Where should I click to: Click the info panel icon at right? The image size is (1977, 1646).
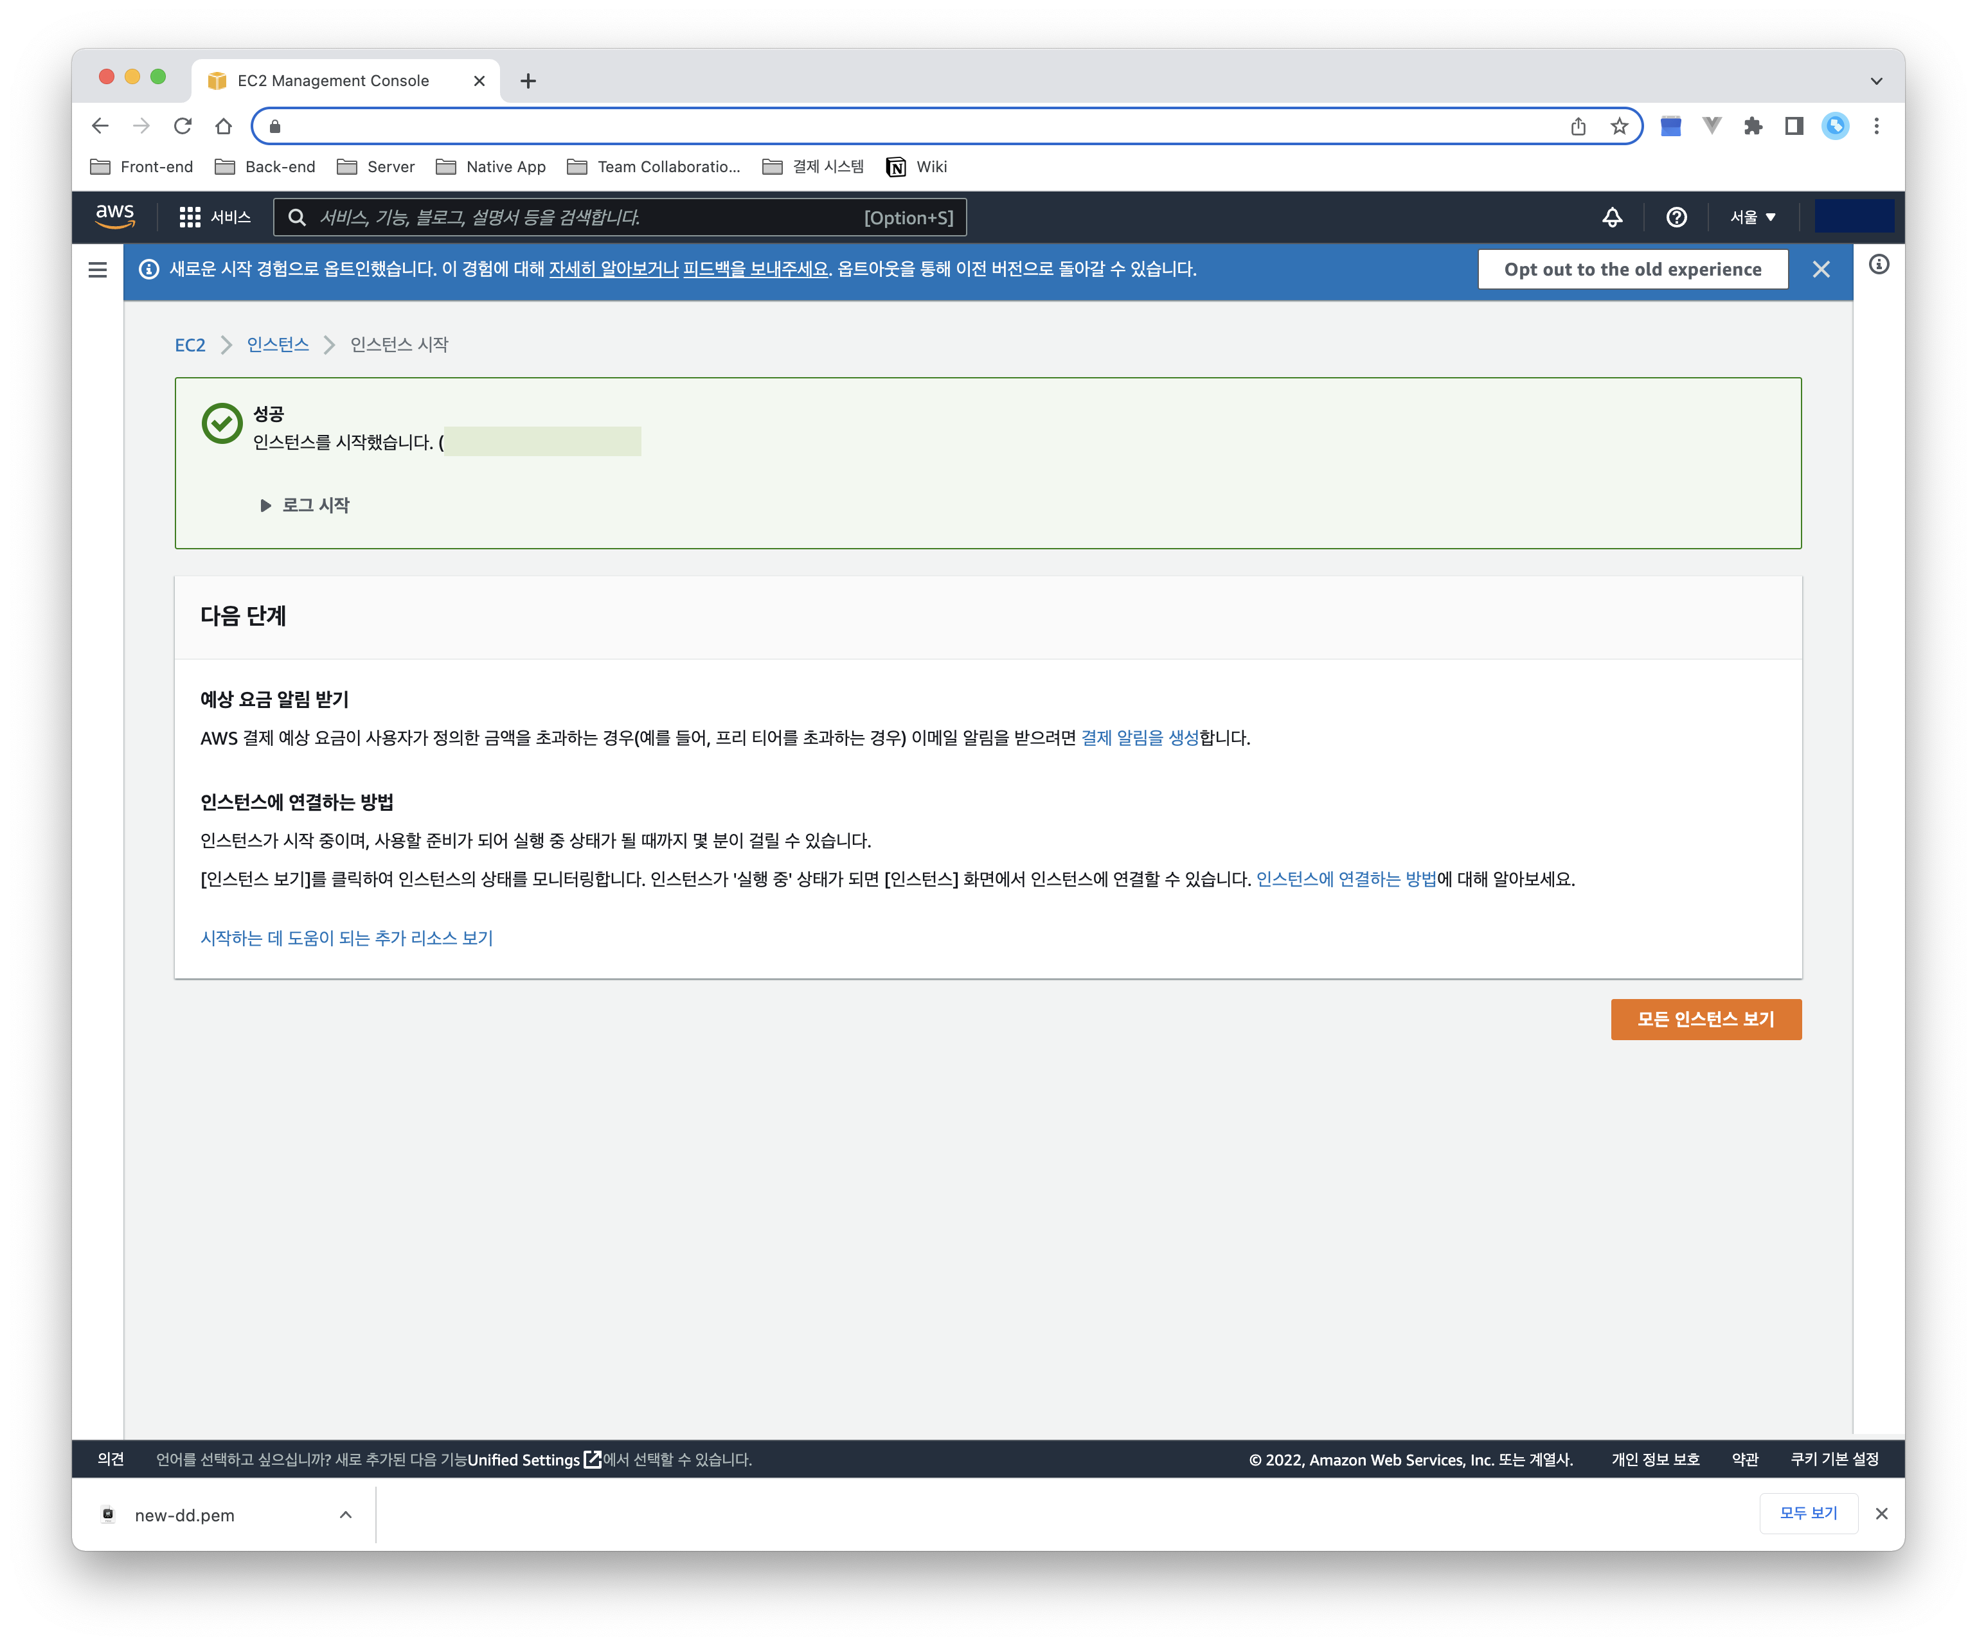coord(1878,265)
